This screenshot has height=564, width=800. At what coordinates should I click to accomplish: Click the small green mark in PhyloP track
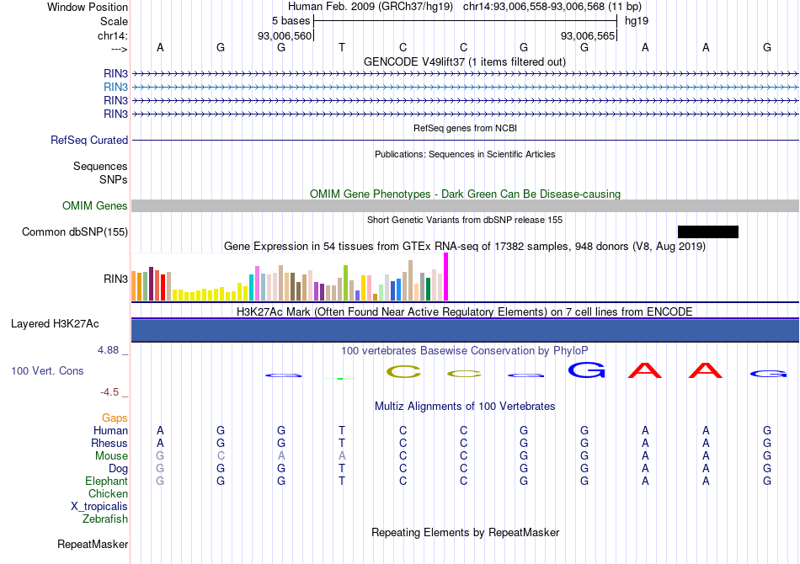(340, 378)
